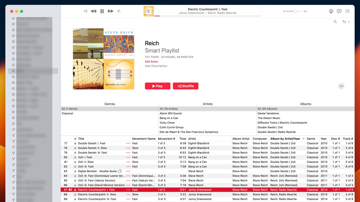Select the highlighted smart playlist in sidebar
Image resolution: width=360 pixels, height=202 pixels.
[x=33, y=71]
